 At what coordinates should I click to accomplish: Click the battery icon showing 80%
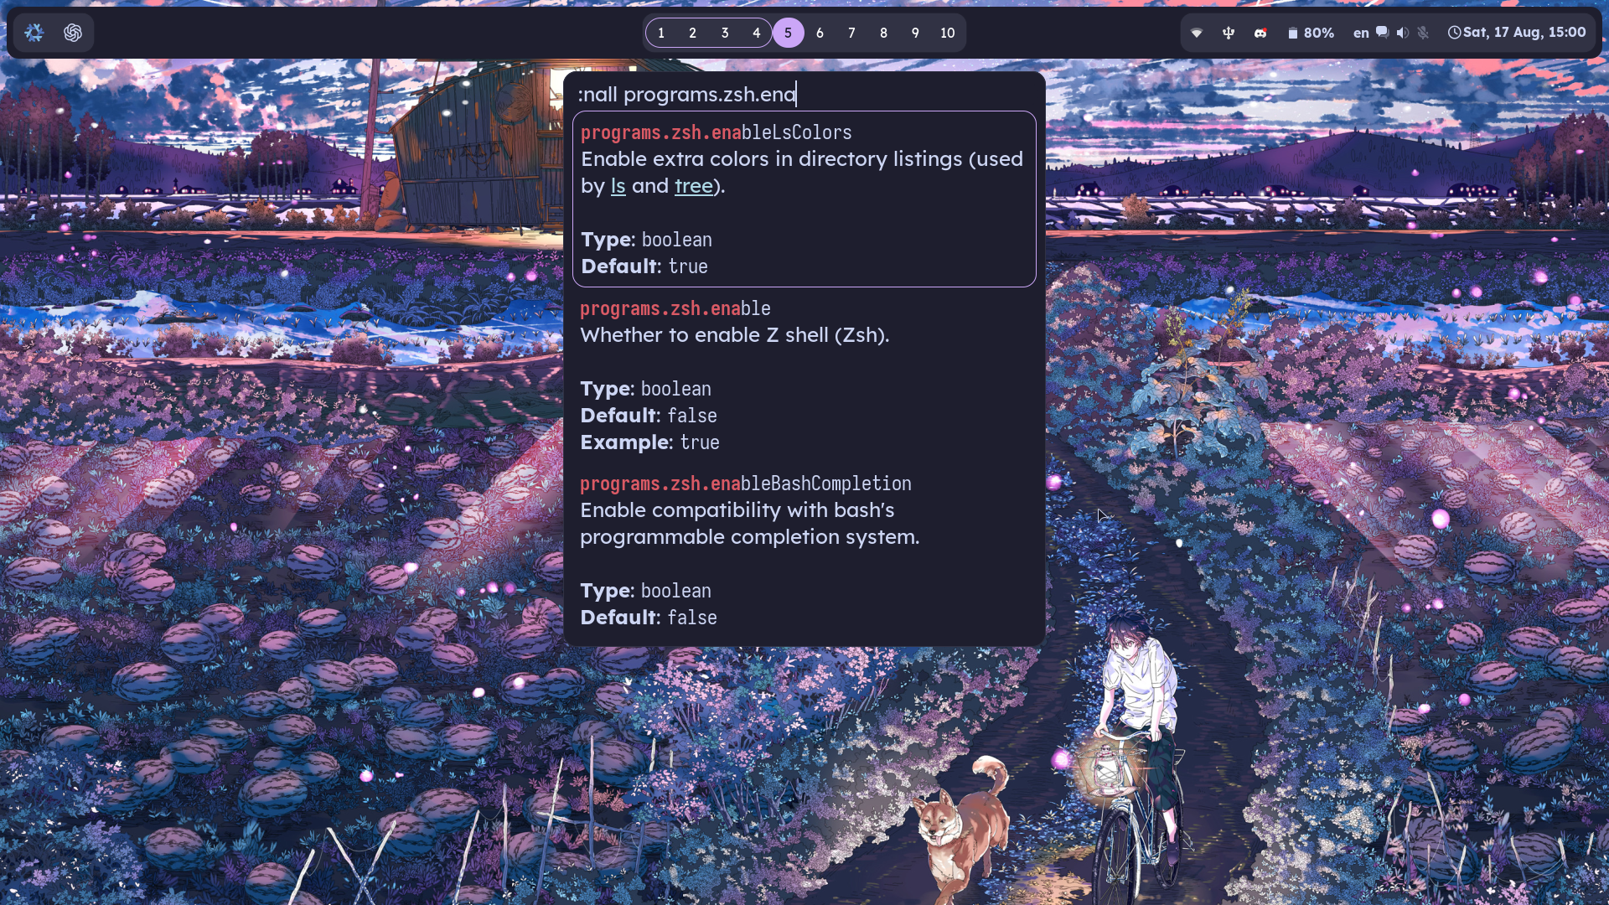tap(1293, 33)
